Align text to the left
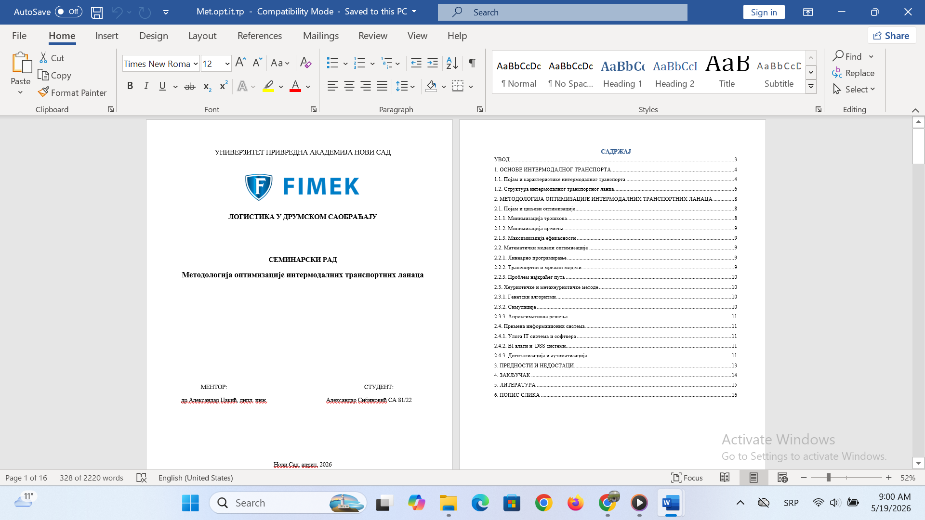Viewport: 925px width, 520px height. point(332,86)
